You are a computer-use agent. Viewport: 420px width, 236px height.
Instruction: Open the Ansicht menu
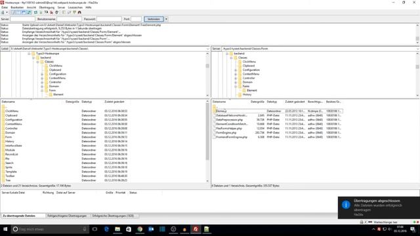31,7
